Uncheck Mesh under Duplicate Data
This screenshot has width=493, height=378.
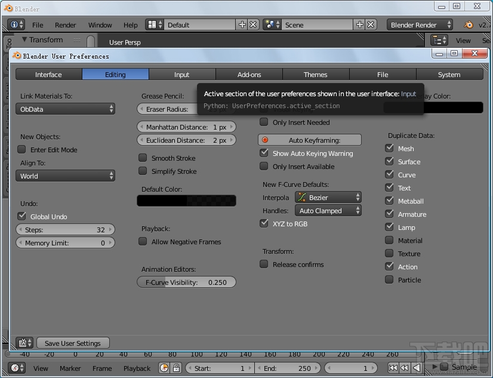coord(389,148)
